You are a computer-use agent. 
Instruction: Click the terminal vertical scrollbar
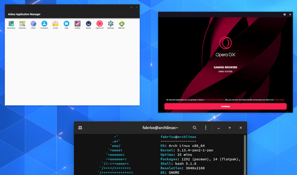point(245,155)
